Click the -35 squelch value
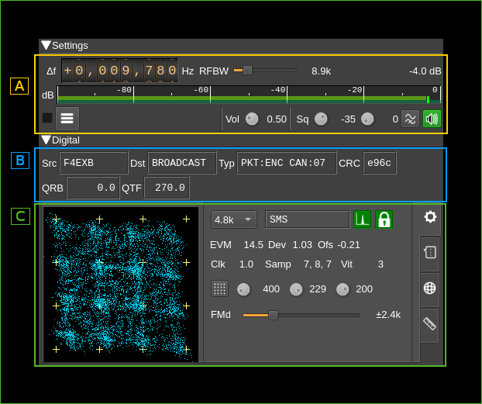 [348, 119]
